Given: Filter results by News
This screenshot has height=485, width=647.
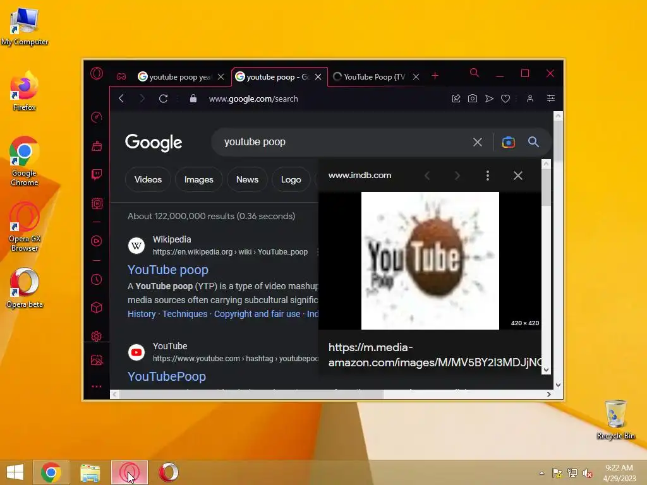Looking at the screenshot, I should tap(247, 180).
